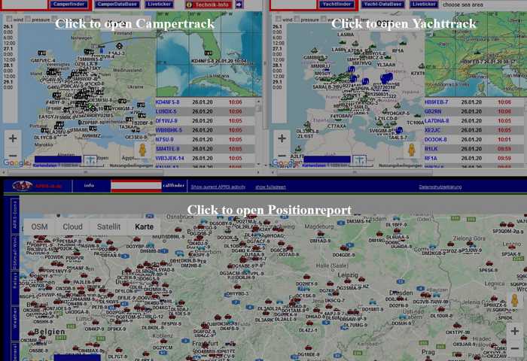Image resolution: width=527 pixels, height=361 pixels.
Task: Open Technik-Info
Action: point(209,5)
